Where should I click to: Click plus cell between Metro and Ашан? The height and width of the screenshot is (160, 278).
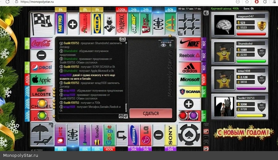[73, 24]
